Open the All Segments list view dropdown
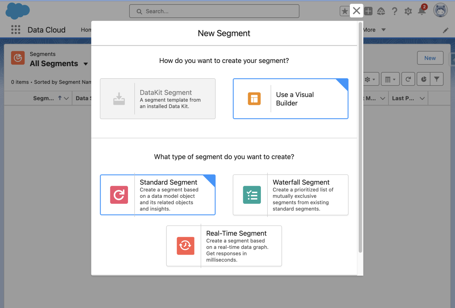This screenshot has width=455, height=308. click(86, 64)
